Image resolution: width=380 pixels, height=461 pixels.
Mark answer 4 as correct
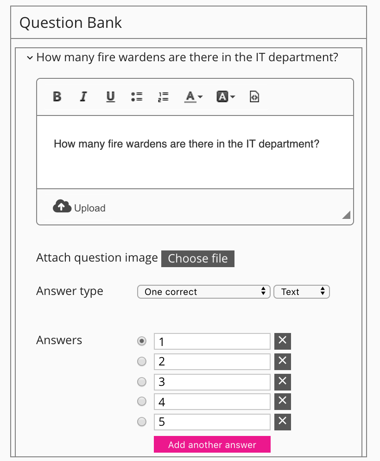coord(142,402)
